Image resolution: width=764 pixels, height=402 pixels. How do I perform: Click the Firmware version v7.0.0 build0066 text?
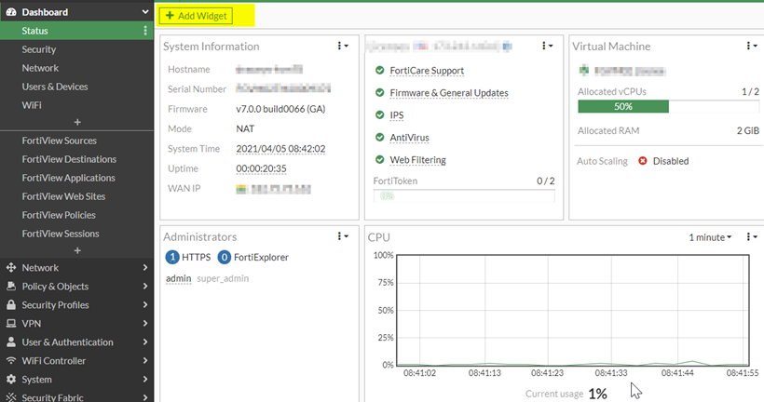[280, 109]
